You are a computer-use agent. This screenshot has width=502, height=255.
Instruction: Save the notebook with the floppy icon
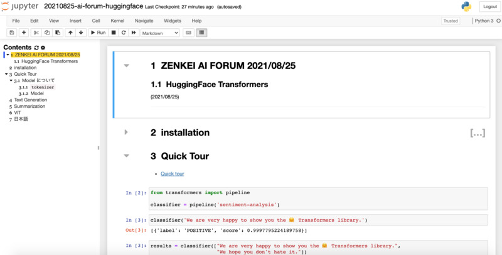click(x=12, y=33)
